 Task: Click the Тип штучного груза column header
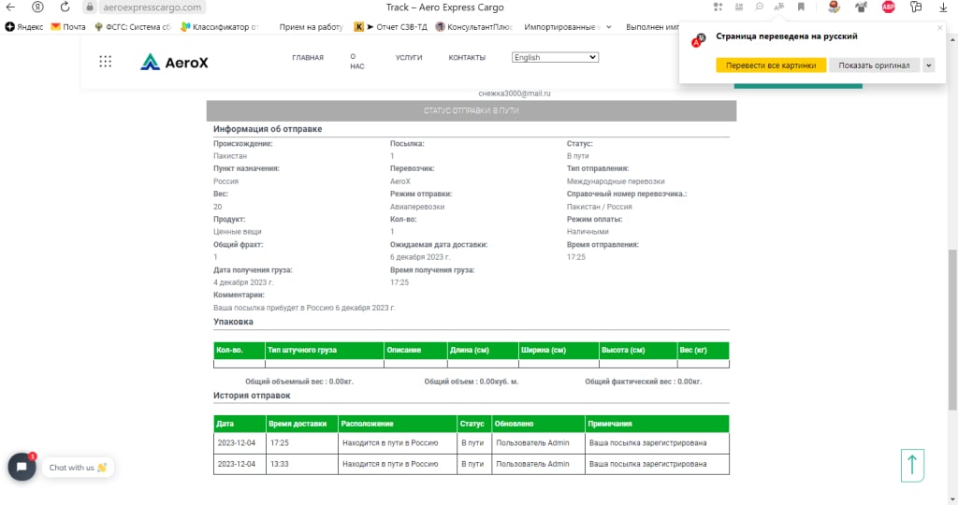pyautogui.click(x=325, y=350)
